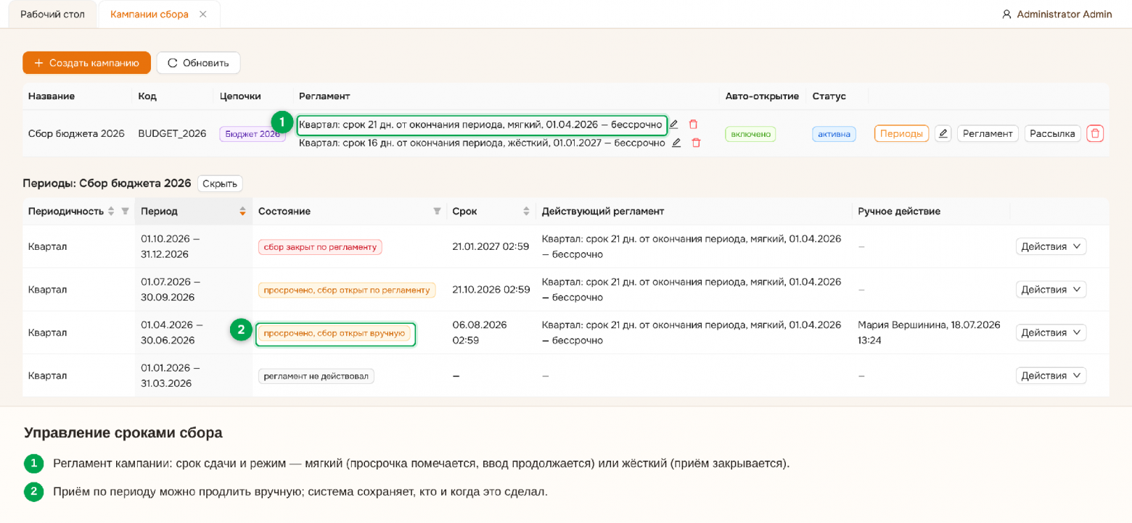Image resolution: width=1132 pixels, height=523 pixels.
Task: Switch to the Рабочий стол tab
Action: pyautogui.click(x=52, y=14)
